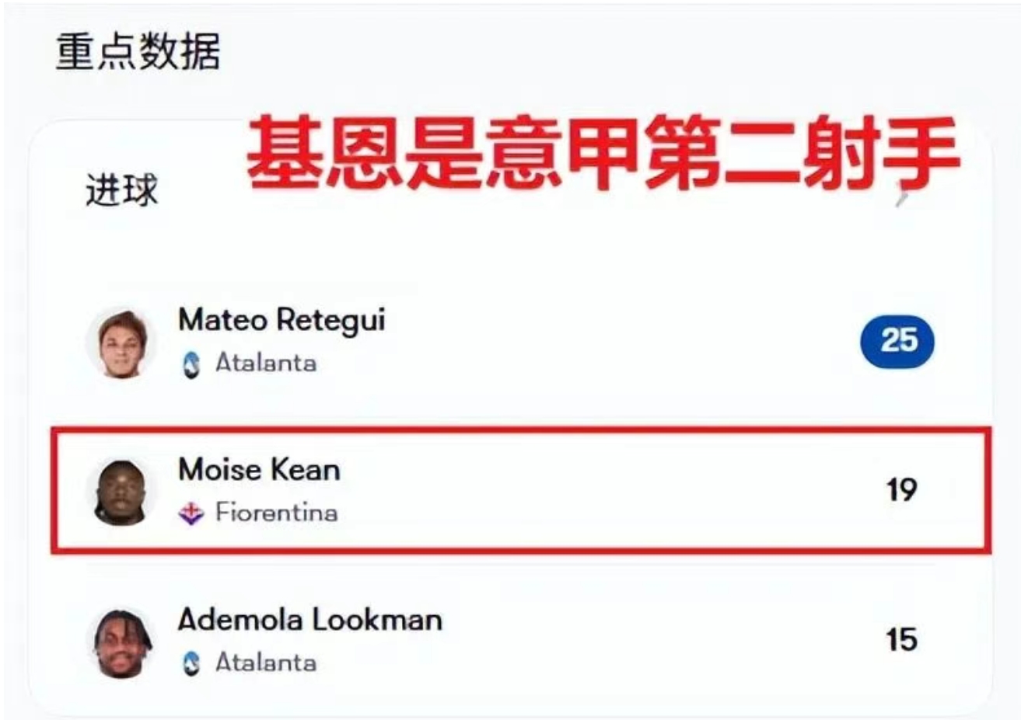Click Atalanta club crest under Lookman
Screen dimensions: 1021x720
pos(191,663)
